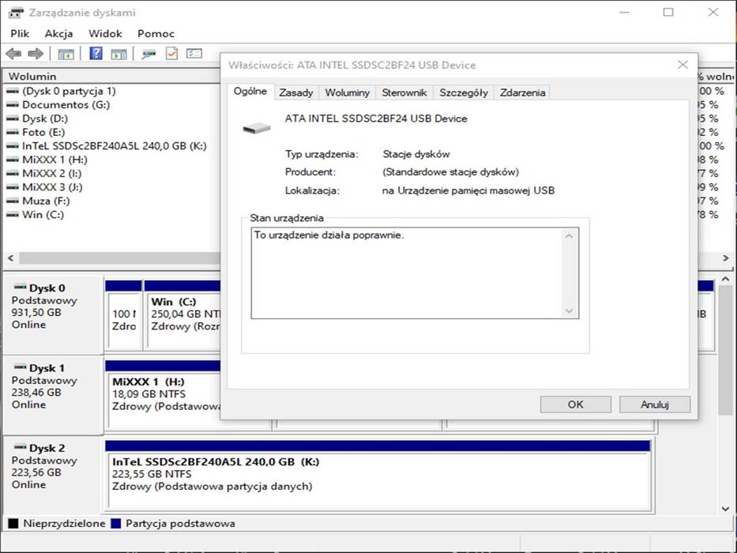Click the Back arrow toolbar icon
This screenshot has height=553, width=737.
pos(13,54)
